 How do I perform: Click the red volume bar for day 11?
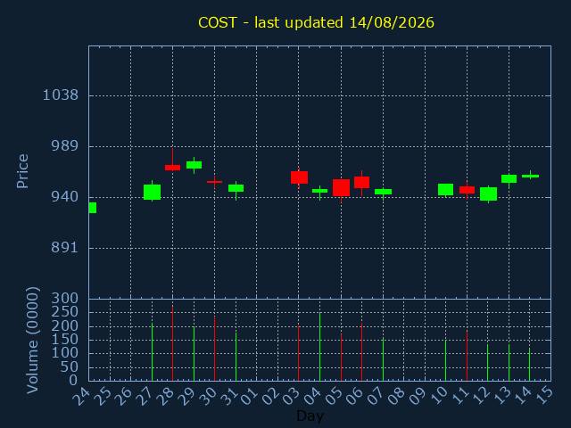click(467, 356)
